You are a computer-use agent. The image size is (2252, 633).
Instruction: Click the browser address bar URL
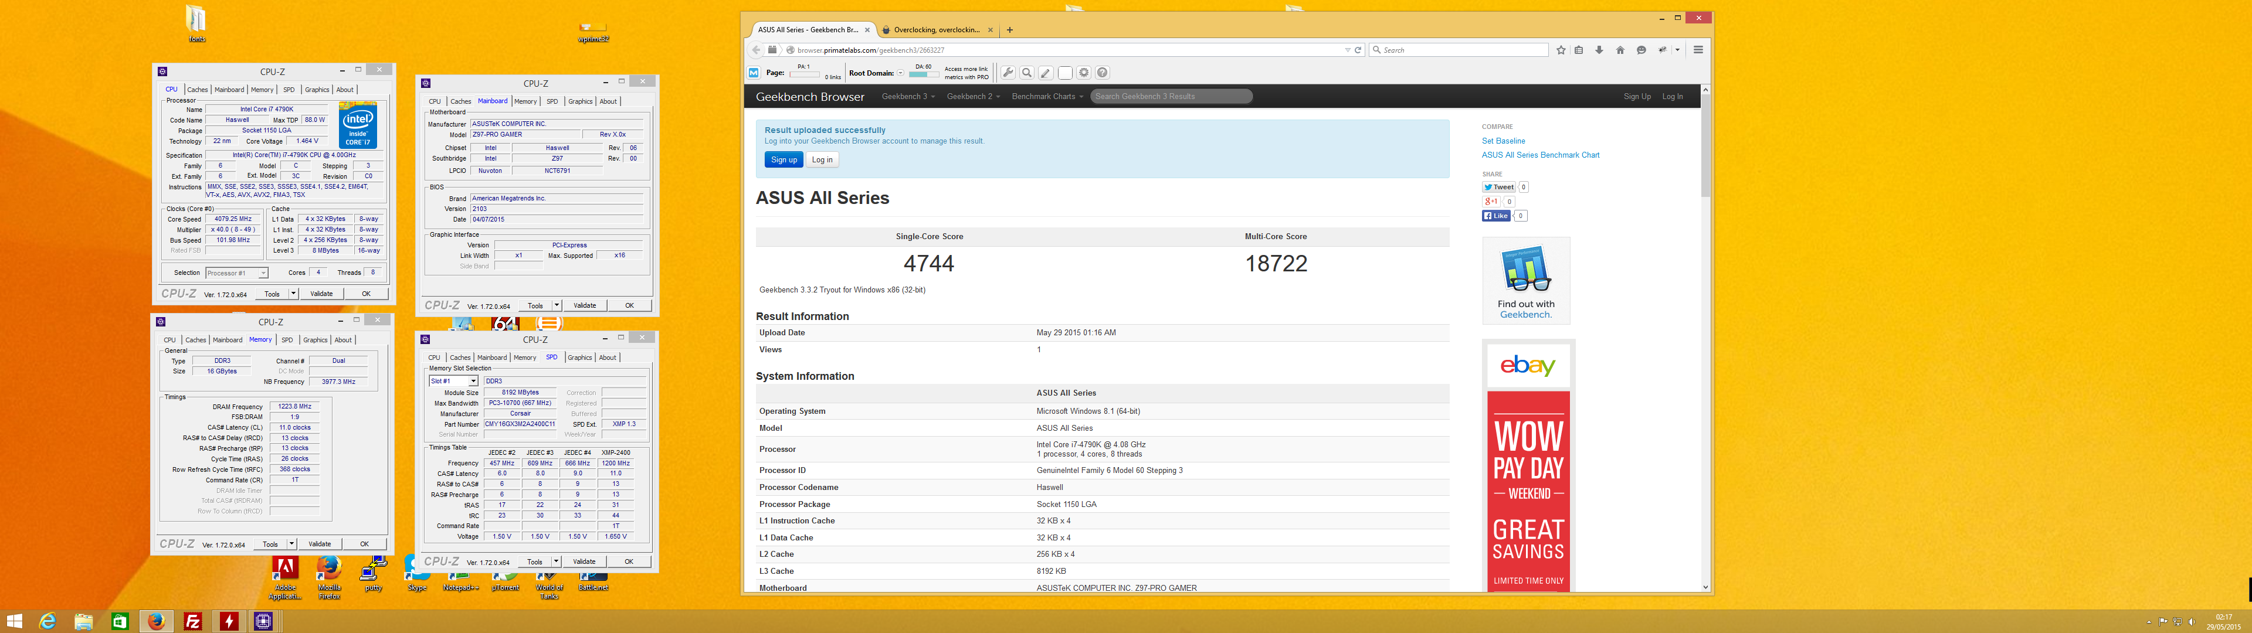[x=870, y=50]
